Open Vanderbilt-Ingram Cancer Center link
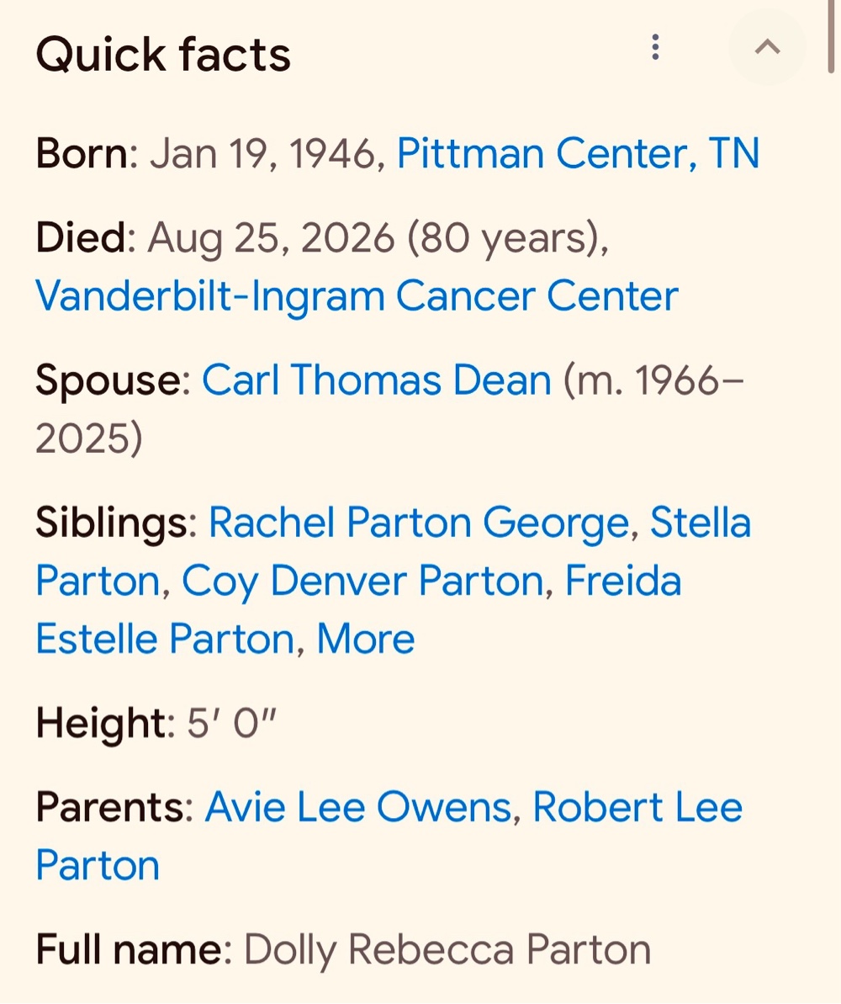The height and width of the screenshot is (1004, 841). coord(357,296)
